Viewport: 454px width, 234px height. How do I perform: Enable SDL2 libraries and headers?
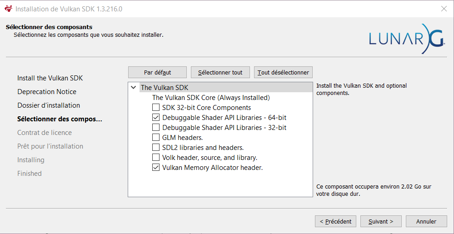tap(156, 147)
